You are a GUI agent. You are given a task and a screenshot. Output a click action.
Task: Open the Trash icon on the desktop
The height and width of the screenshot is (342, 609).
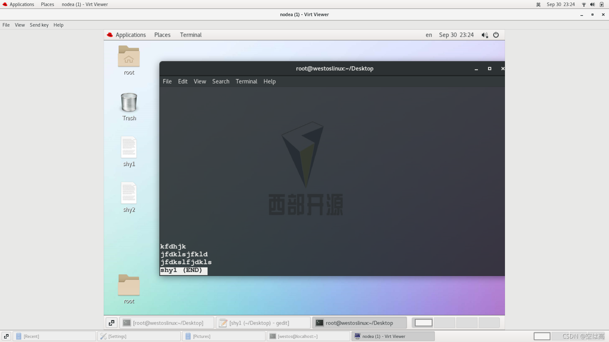click(129, 102)
